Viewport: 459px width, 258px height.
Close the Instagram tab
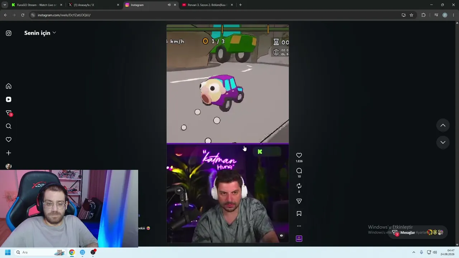tap(175, 5)
